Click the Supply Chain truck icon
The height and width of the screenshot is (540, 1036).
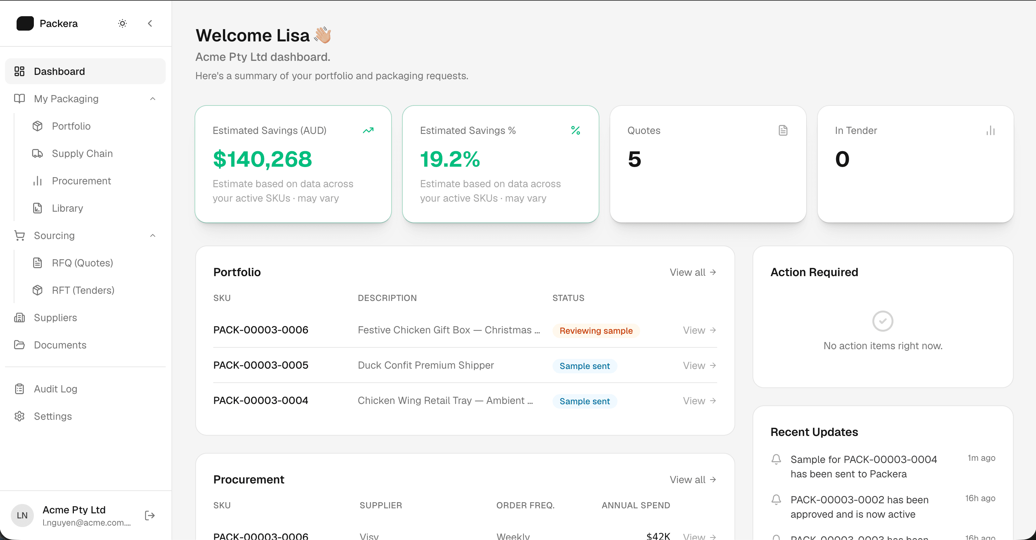coord(37,153)
